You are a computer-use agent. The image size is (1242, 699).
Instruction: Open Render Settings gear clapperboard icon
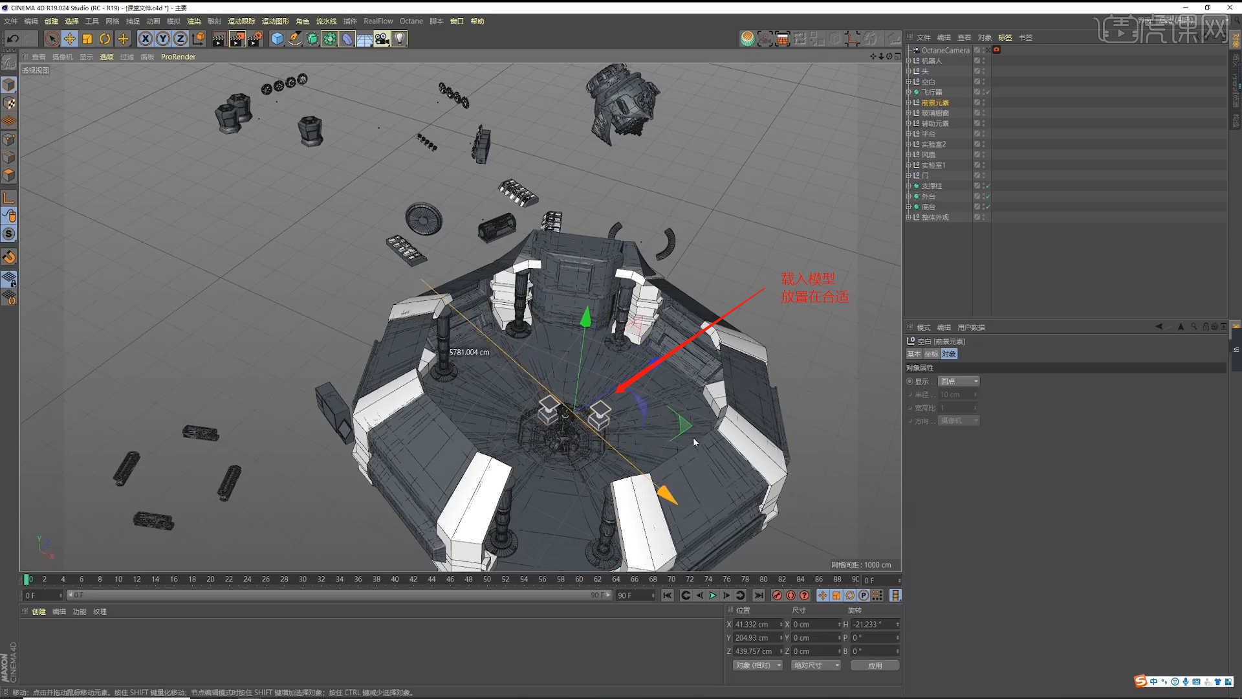255,39
